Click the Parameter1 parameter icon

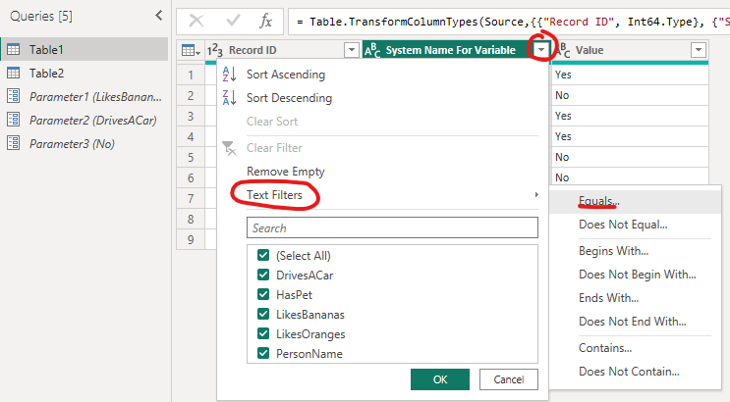tap(14, 96)
